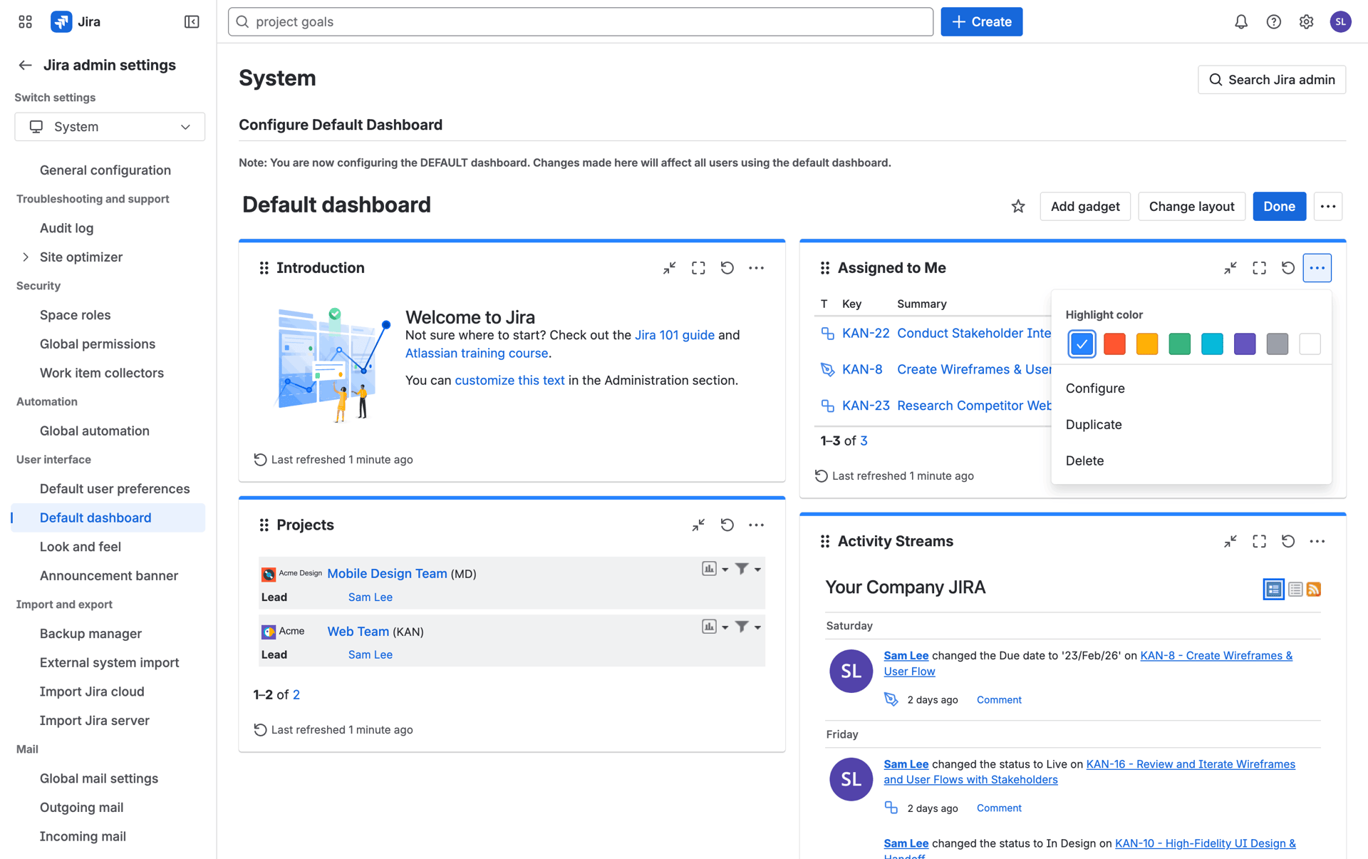Open Look and feel settings
1368x859 pixels.
pyautogui.click(x=81, y=547)
